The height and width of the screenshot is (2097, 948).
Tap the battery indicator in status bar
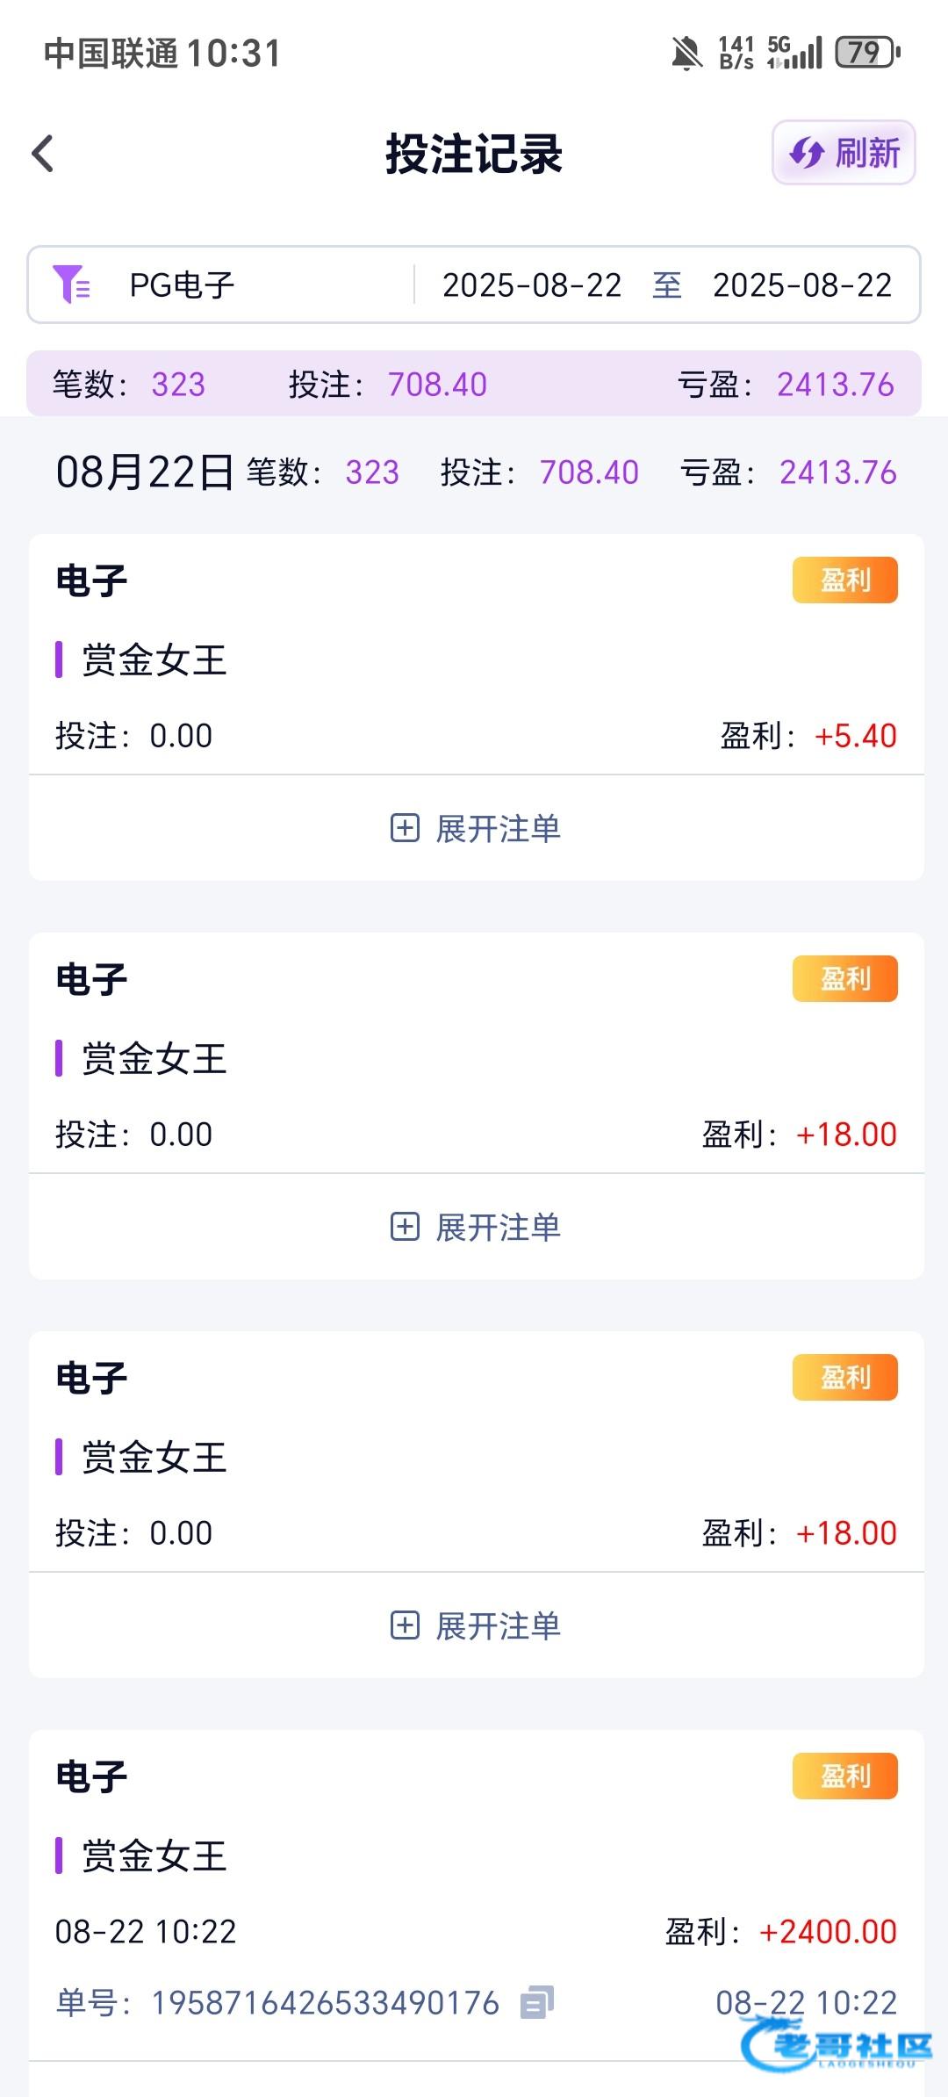867,53
